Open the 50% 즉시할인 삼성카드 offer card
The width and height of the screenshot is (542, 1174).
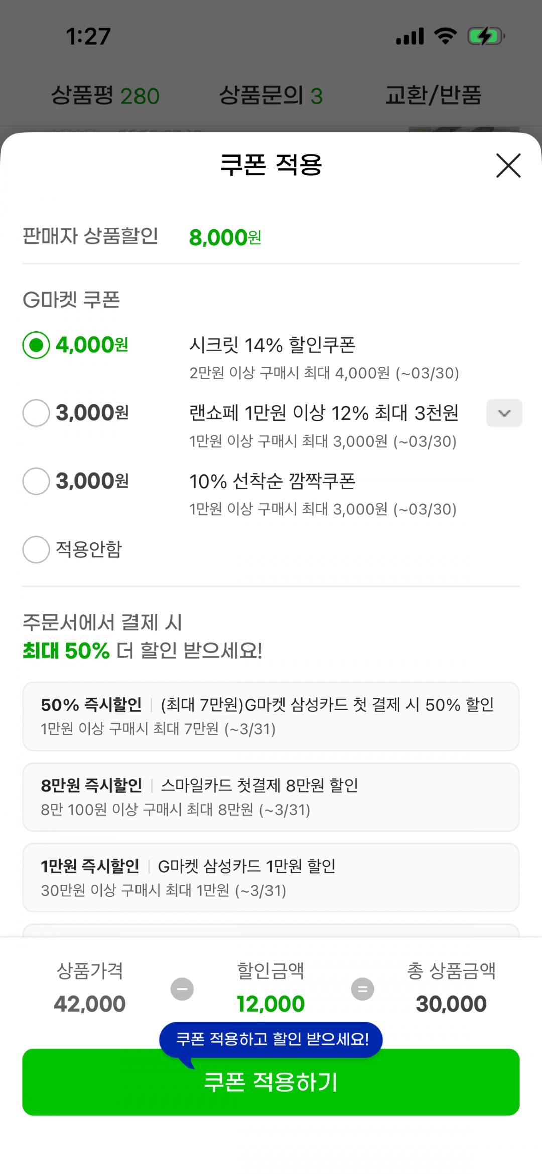pyautogui.click(x=271, y=716)
